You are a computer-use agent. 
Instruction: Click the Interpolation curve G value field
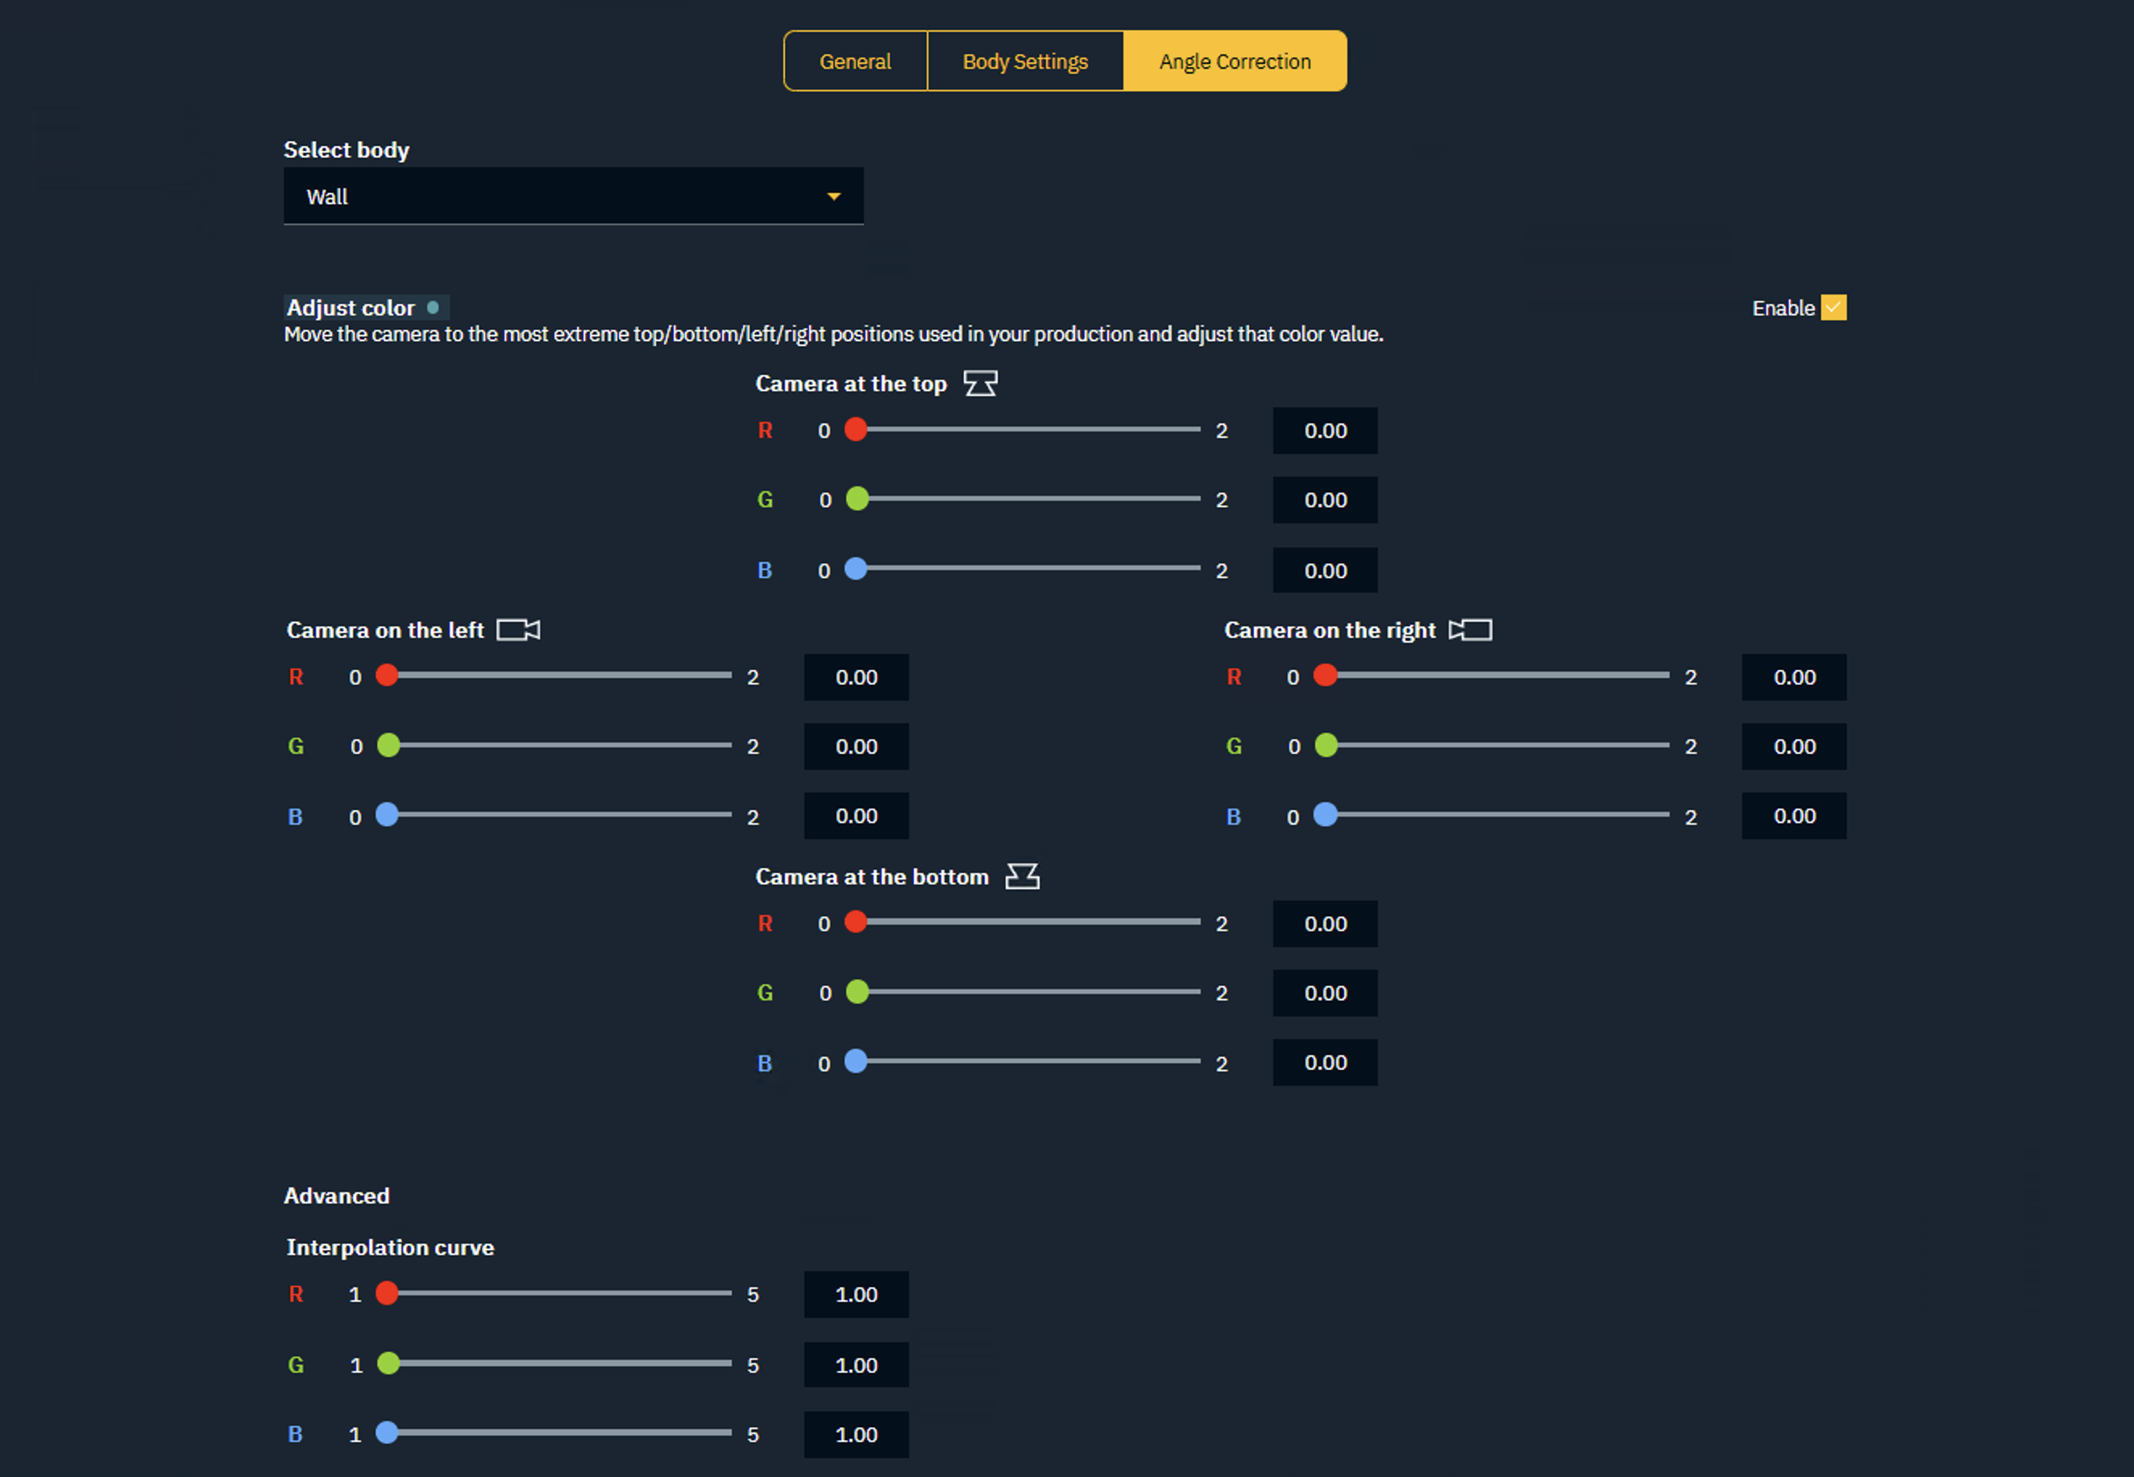point(856,1365)
